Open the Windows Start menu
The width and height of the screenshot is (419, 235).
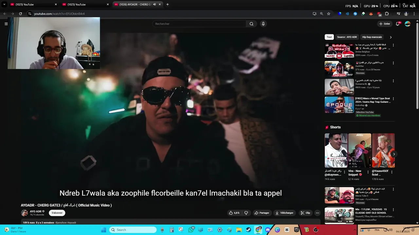(103, 230)
